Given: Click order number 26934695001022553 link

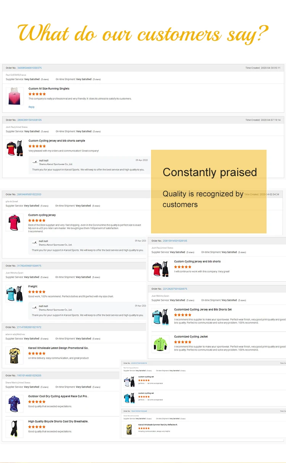Looking at the screenshot, I should (x=29, y=194).
